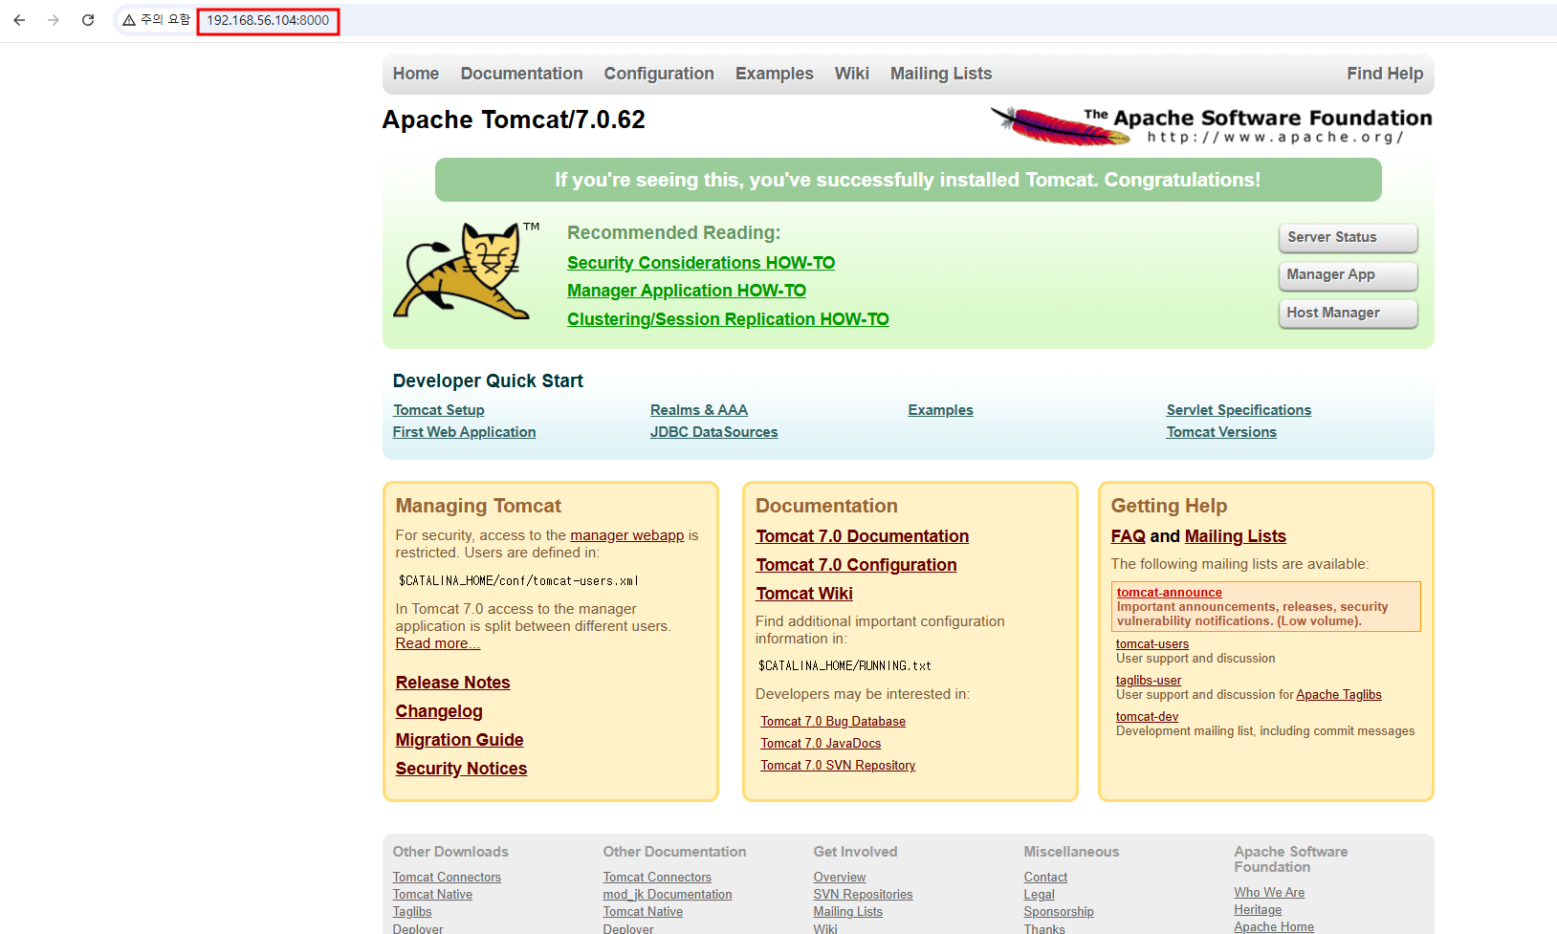
Task: Click the Apache Software Foundation feather logo
Action: 1211,126
